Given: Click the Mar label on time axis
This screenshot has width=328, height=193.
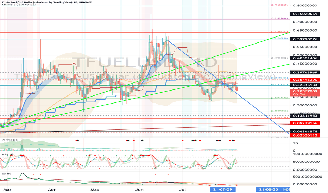Looking at the screenshot, I should [x=7, y=189].
